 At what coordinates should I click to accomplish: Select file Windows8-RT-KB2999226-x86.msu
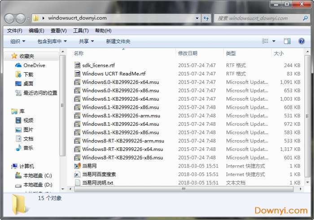pyautogui.click(x=122, y=158)
